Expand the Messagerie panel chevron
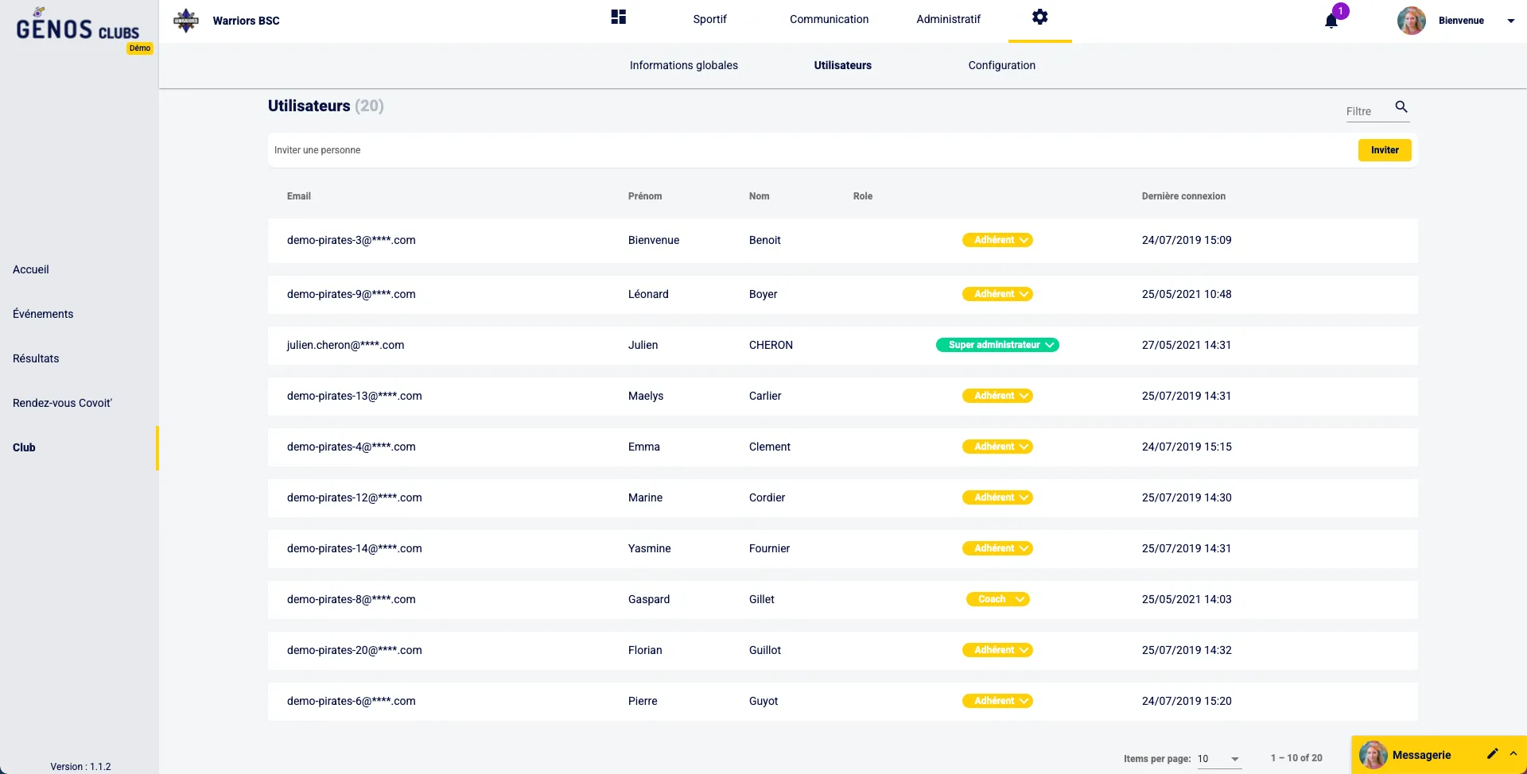 (1513, 754)
